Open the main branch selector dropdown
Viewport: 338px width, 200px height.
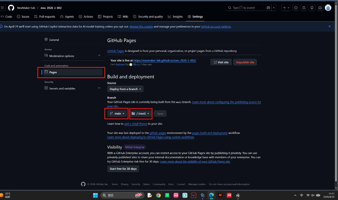click(117, 113)
